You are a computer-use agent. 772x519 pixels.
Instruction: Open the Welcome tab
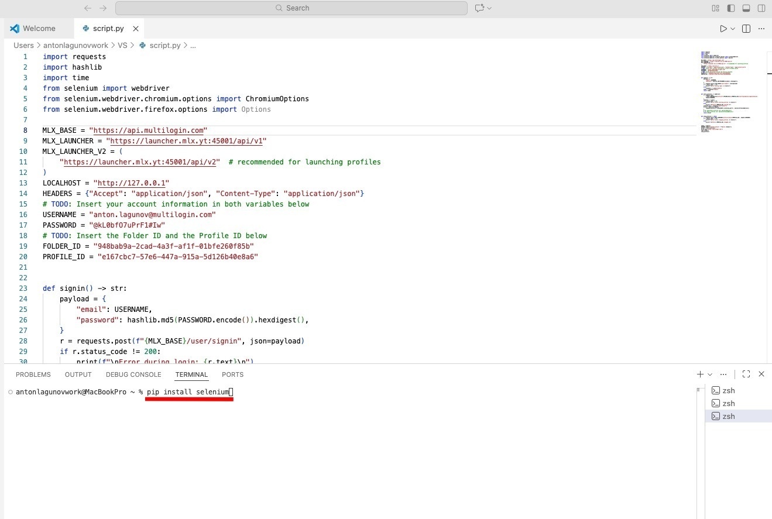pos(39,28)
